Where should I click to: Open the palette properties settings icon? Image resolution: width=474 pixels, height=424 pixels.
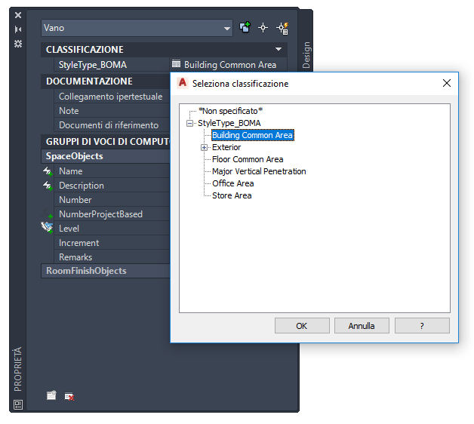(18, 44)
